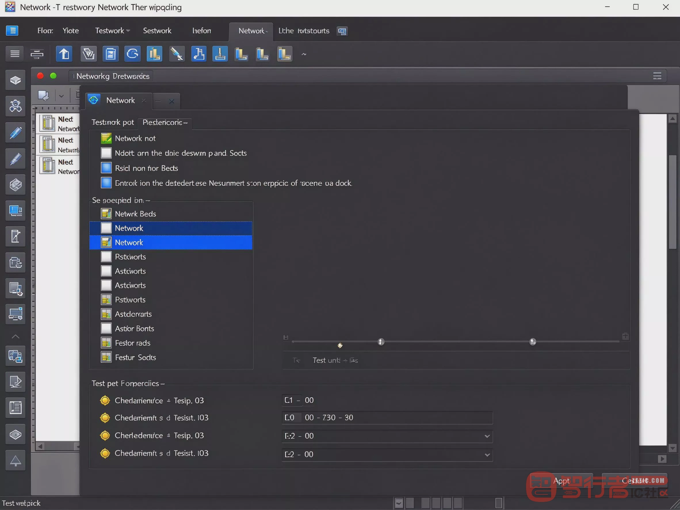Open the Testwork menu
This screenshot has height=510, width=680.
pyautogui.click(x=112, y=31)
